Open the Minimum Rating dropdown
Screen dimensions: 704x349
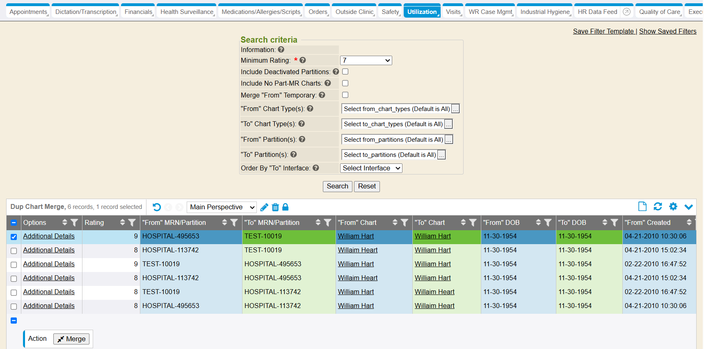pos(366,61)
